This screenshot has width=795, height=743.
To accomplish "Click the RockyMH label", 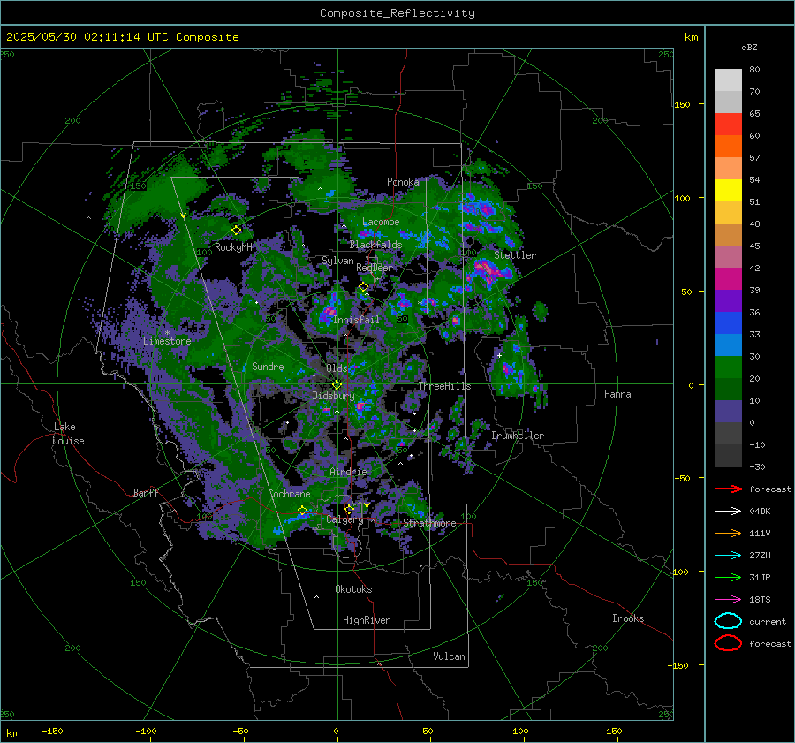I will [x=233, y=247].
